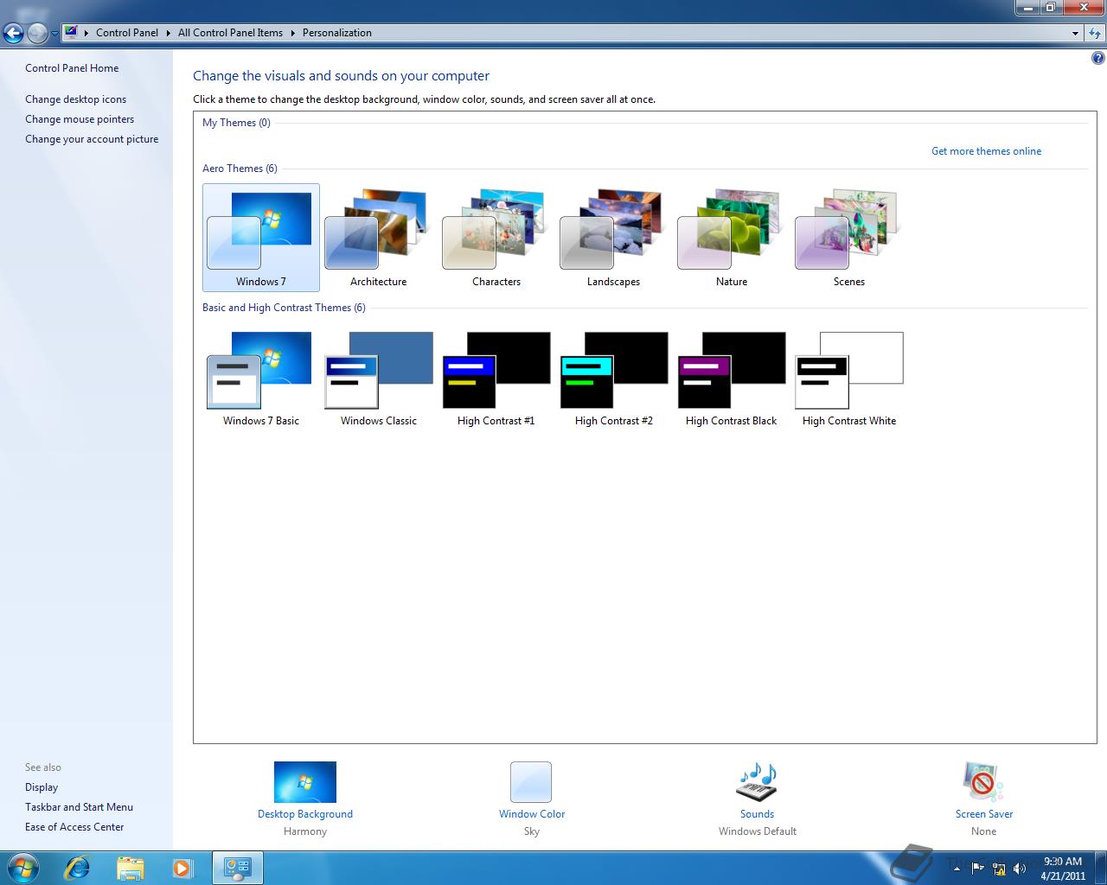This screenshot has width=1107, height=885.
Task: Click All Control Panel Items breadcrumb
Action: pyautogui.click(x=230, y=33)
